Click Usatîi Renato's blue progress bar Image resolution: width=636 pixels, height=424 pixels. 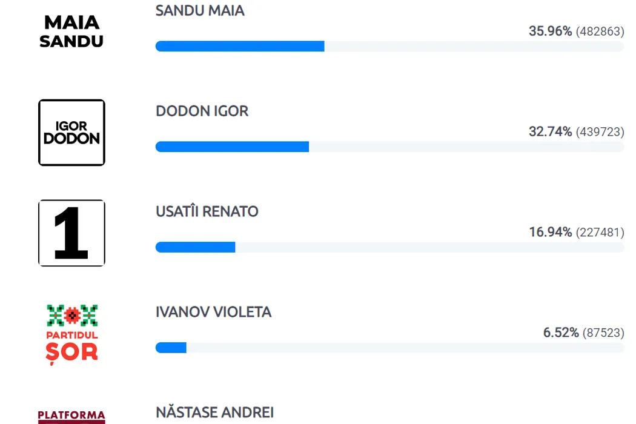click(x=195, y=247)
